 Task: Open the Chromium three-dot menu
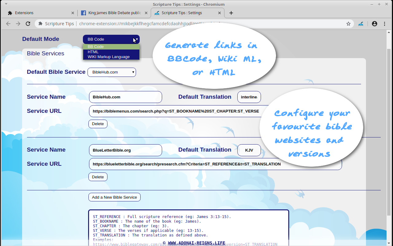point(384,24)
